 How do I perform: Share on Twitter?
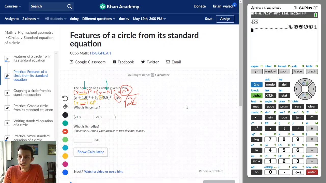click(150, 62)
